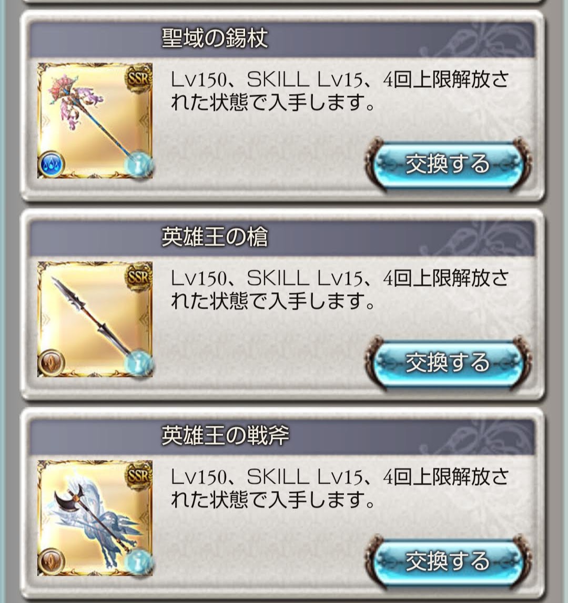Click the 英雄王の槍 title header
The width and height of the screenshot is (568, 603).
point(282,237)
